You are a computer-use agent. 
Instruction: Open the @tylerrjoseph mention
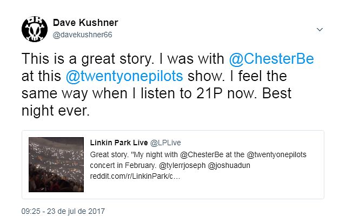tap(182, 165)
